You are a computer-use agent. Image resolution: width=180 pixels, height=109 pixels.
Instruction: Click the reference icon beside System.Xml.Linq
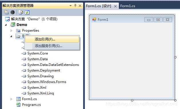click(24, 93)
